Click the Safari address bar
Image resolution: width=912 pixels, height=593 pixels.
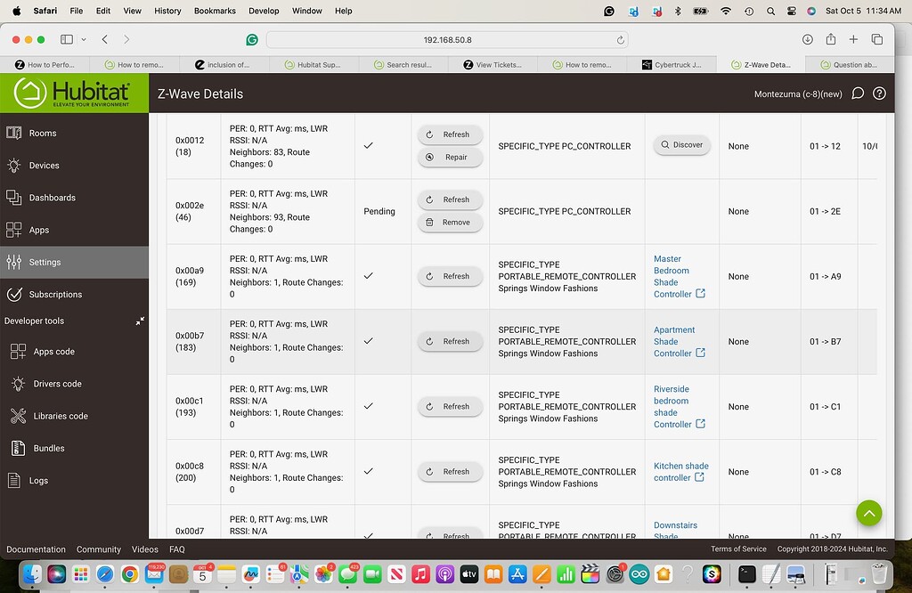pyautogui.click(x=446, y=40)
